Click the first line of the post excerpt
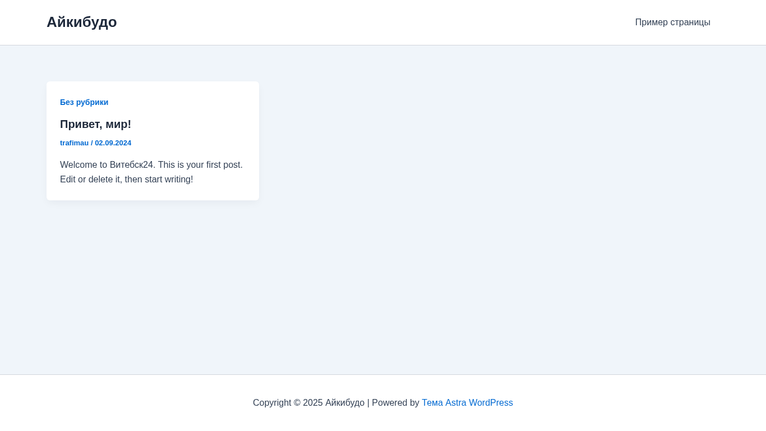Viewport: 766px width, 431px height. 151,165
